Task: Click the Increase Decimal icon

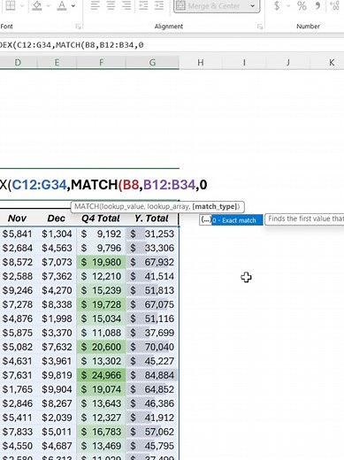Action: pos(334,5)
